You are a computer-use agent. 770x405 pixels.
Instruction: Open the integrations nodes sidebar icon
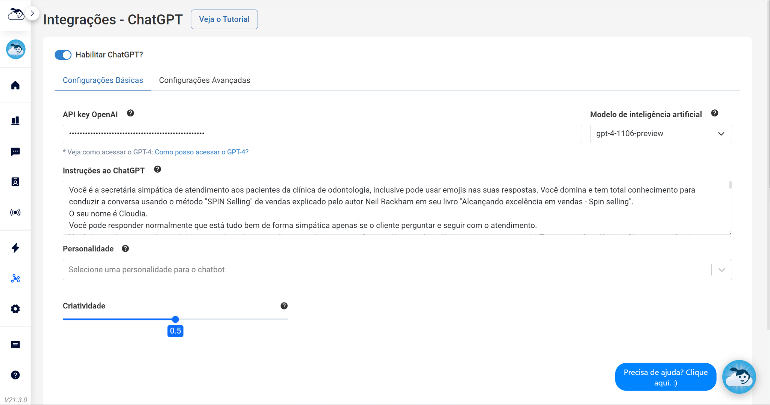point(15,278)
